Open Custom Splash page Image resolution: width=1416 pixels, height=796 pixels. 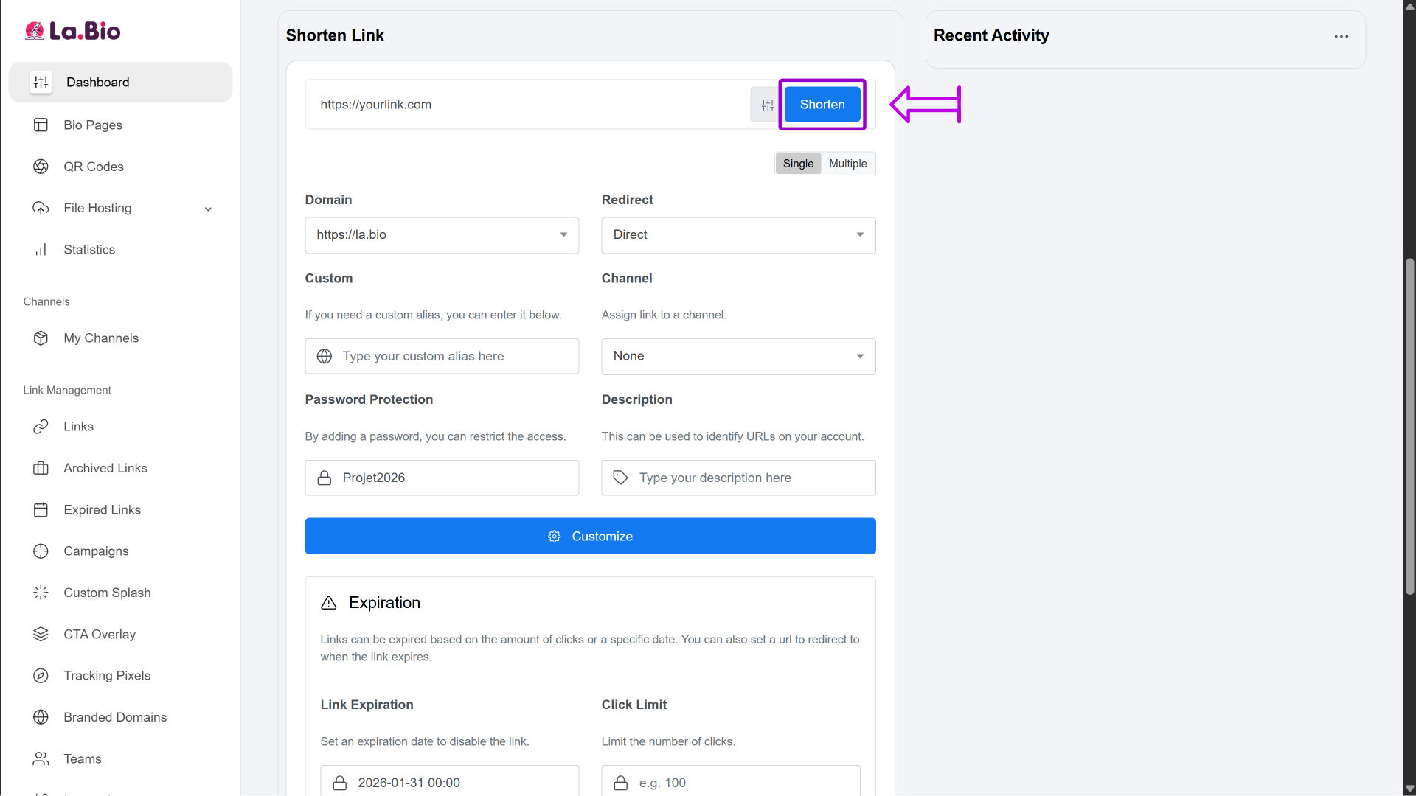coord(106,593)
